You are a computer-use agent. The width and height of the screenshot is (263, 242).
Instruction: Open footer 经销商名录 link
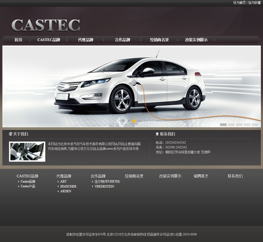pyautogui.click(x=134, y=176)
